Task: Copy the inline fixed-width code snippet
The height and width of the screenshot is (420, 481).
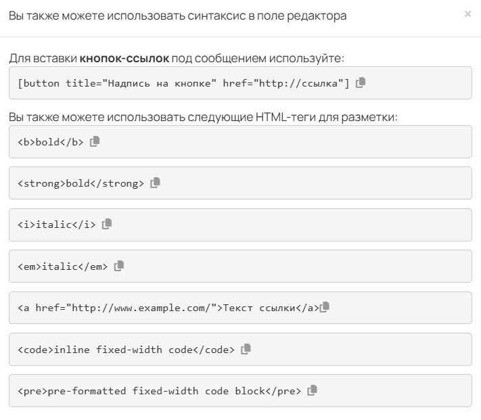Action: pos(246,349)
